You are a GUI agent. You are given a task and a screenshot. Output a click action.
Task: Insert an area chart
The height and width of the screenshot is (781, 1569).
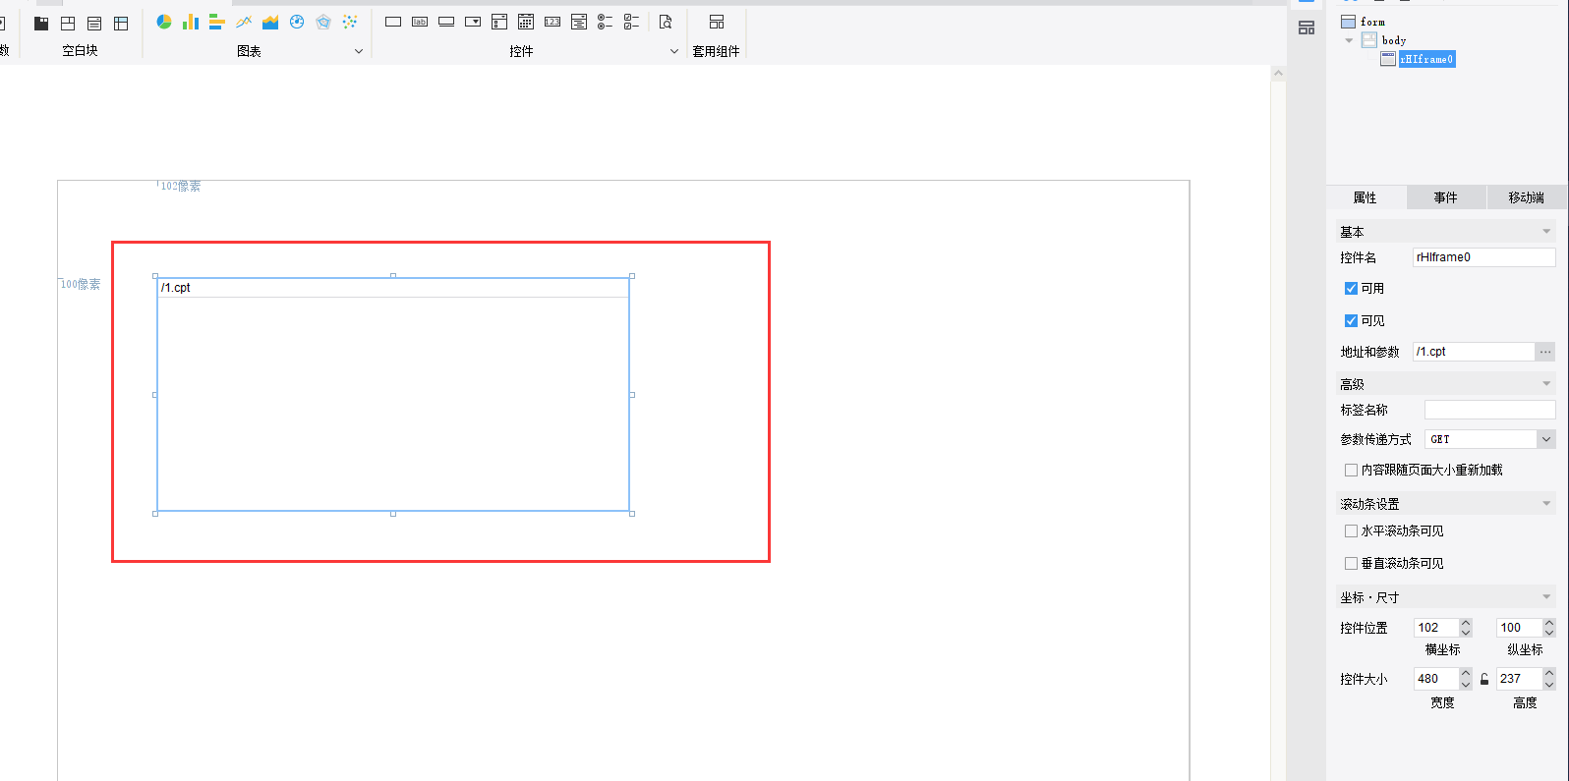[x=270, y=22]
